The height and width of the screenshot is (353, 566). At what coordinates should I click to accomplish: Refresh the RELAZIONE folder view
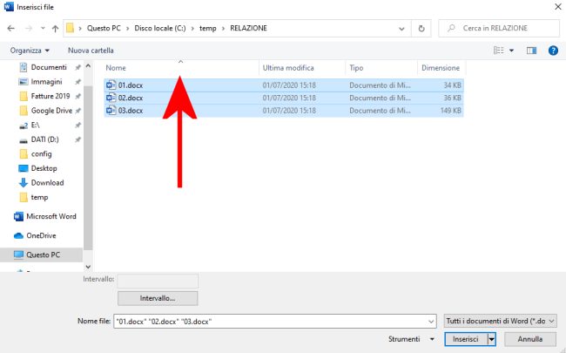421,28
